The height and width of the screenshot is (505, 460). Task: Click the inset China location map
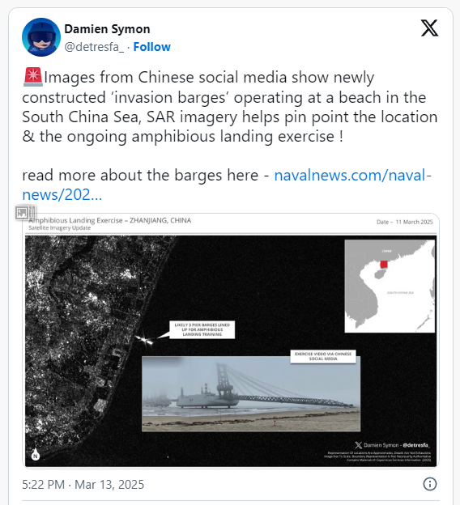390,286
